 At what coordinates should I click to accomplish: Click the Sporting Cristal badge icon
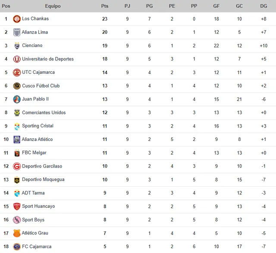coord(17,126)
